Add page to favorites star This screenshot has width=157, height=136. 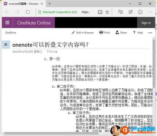pos(107,12)
